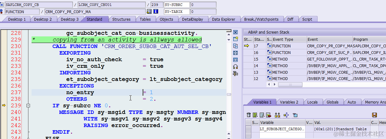This screenshot has height=139, width=386.
Task: Click the [60x1(20)]Standard Table value
Action: pos(340,129)
